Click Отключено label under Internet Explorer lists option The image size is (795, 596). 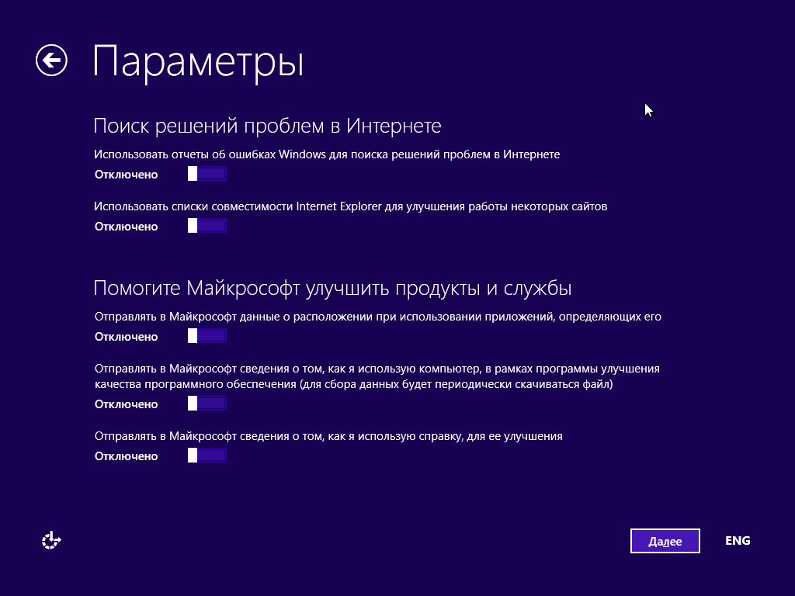coord(126,227)
